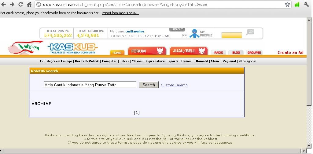The image size is (313, 154).
Task: Click the vertical scrollbar thumb
Action: point(309,63)
